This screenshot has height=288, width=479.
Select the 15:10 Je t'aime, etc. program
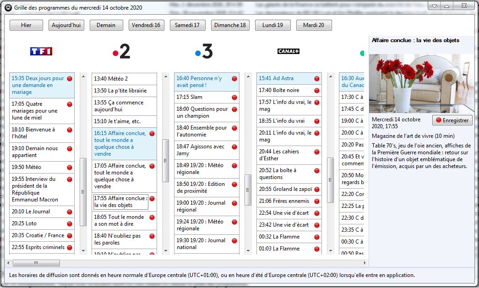pyautogui.click(x=125, y=121)
